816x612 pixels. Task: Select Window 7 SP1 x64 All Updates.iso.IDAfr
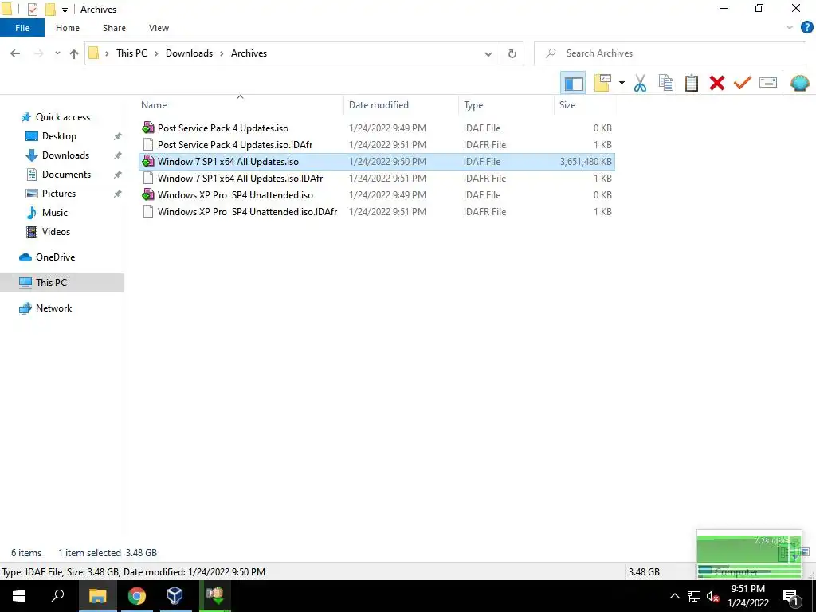[377, 178]
